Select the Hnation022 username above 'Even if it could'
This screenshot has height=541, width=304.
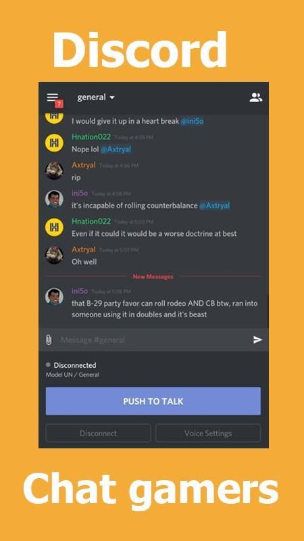[x=91, y=221]
